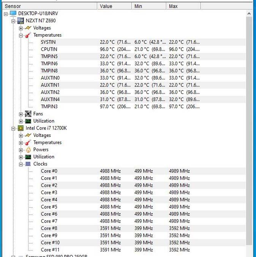Click the Fans icon

tap(28, 114)
